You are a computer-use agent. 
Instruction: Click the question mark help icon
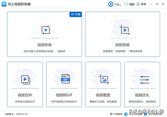(111, 114)
